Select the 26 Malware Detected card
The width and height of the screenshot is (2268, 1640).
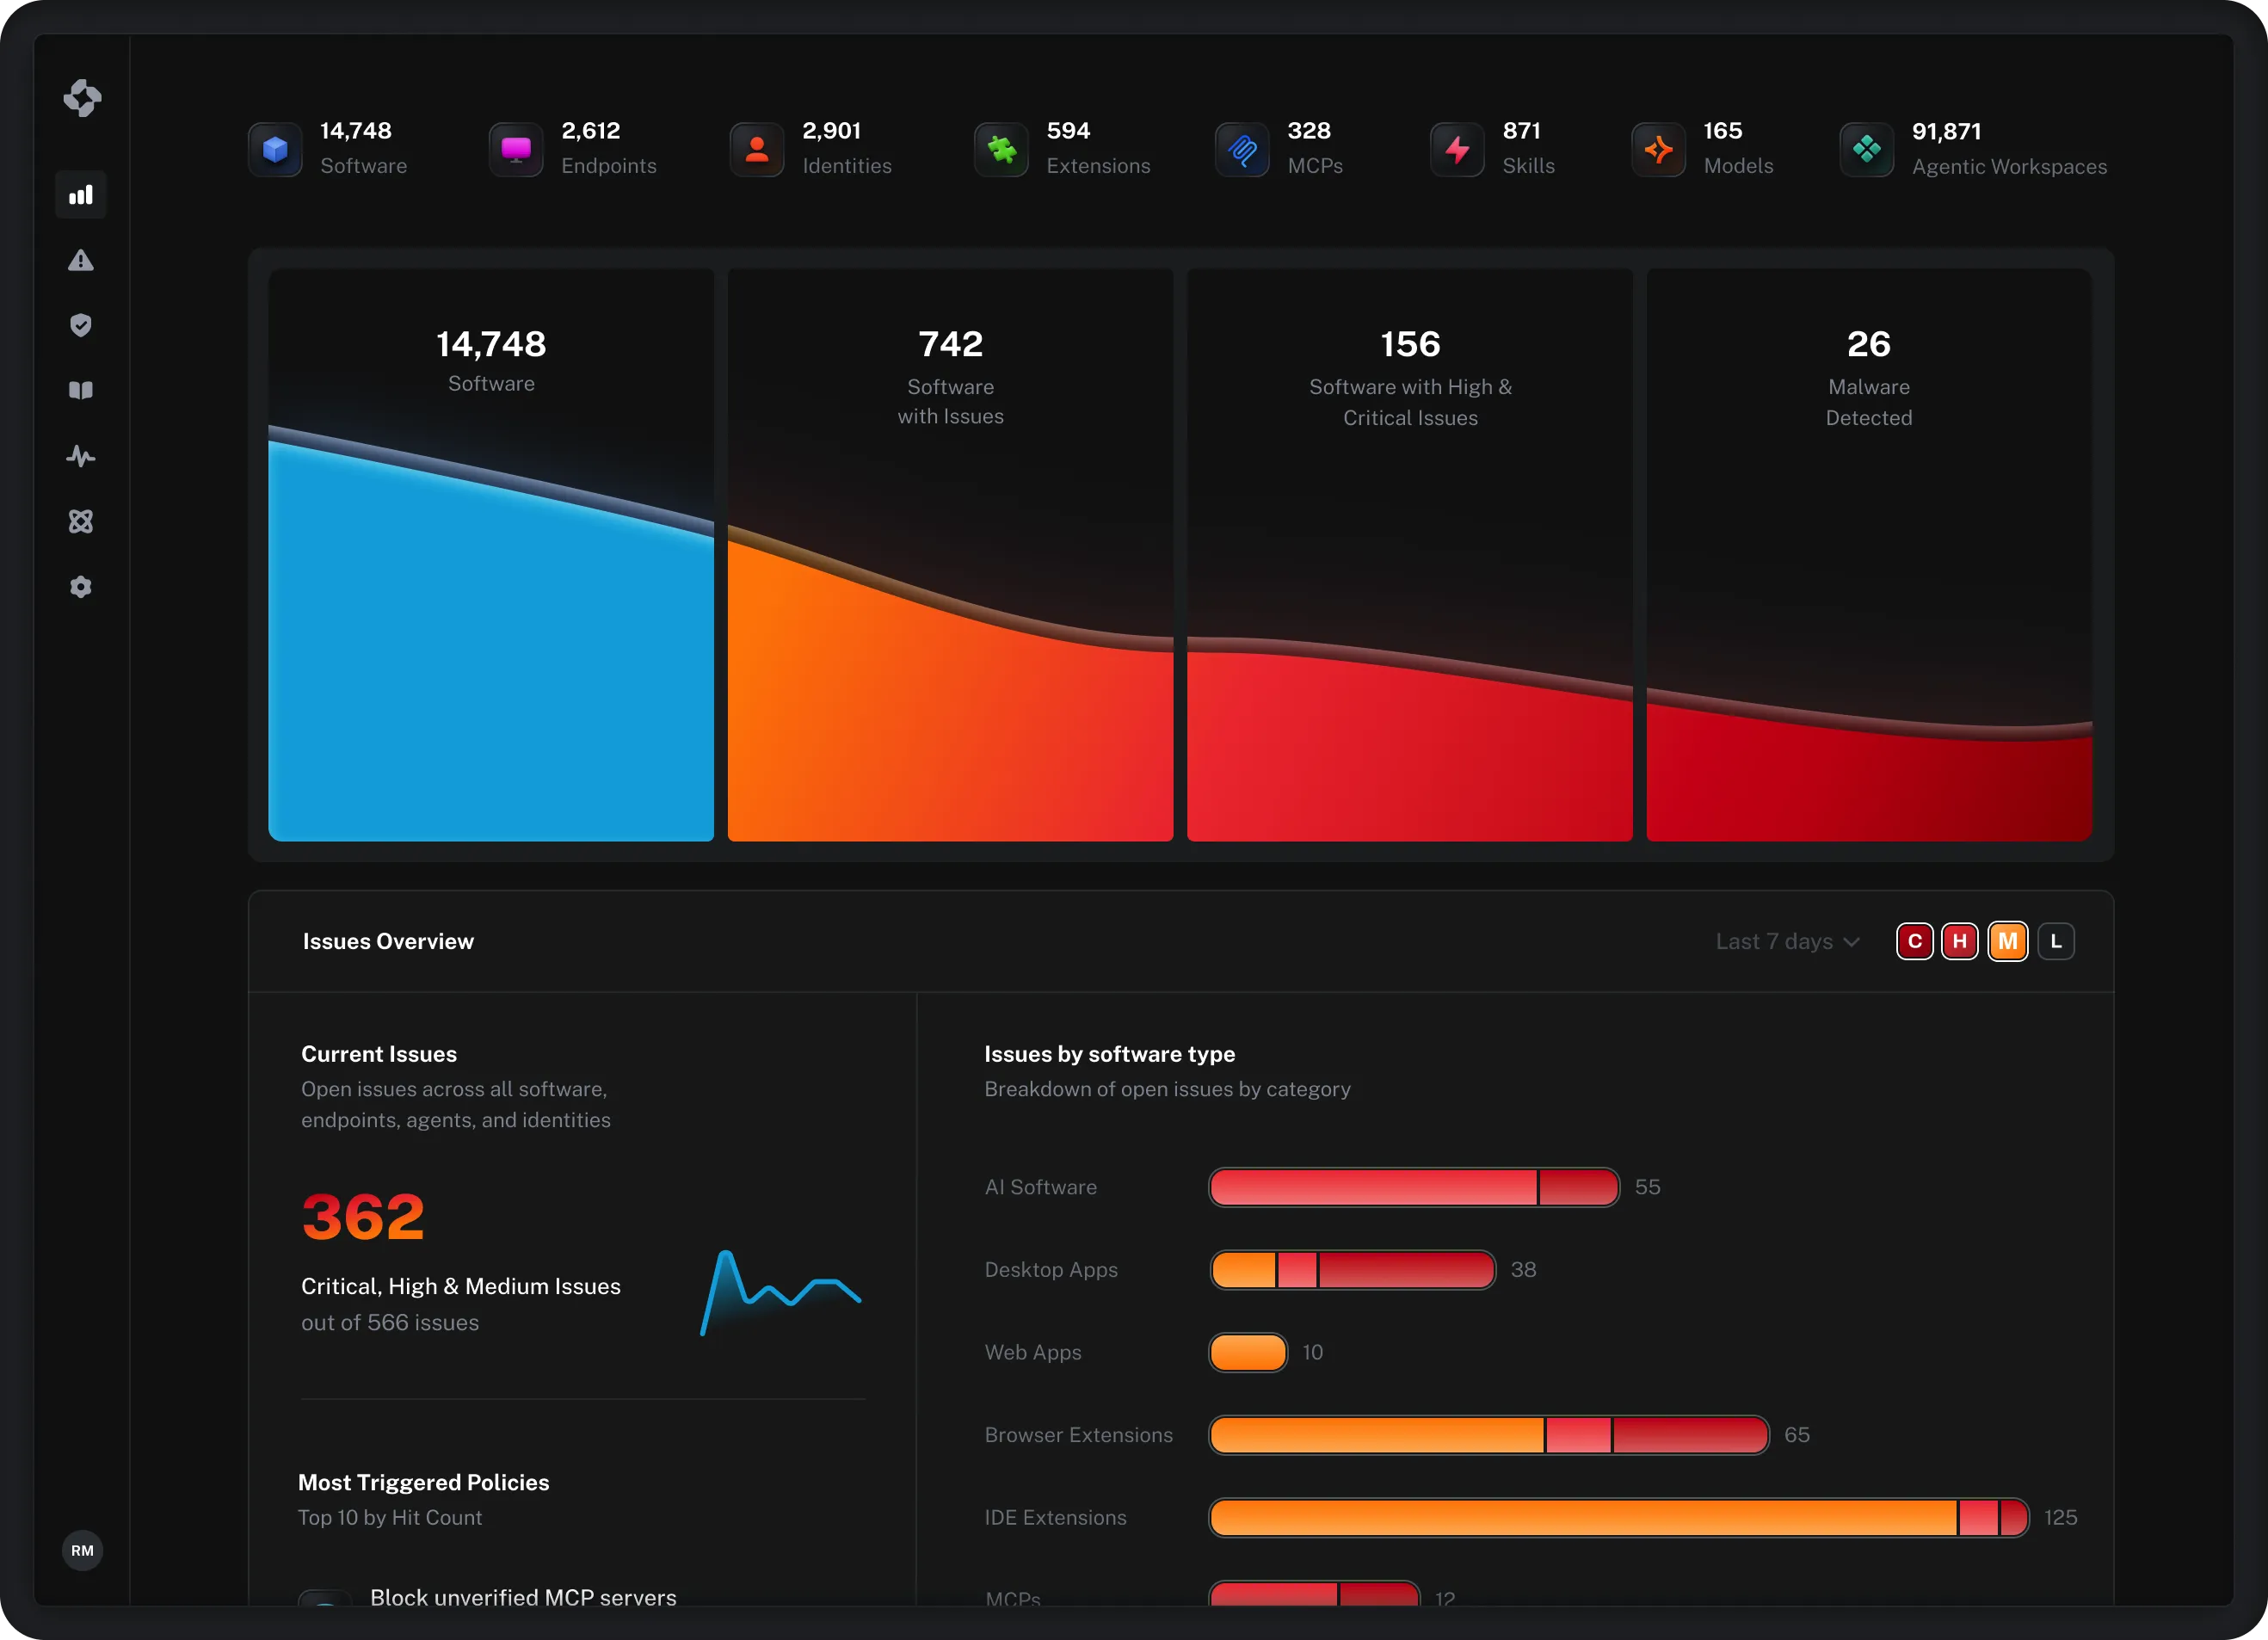[1868, 555]
